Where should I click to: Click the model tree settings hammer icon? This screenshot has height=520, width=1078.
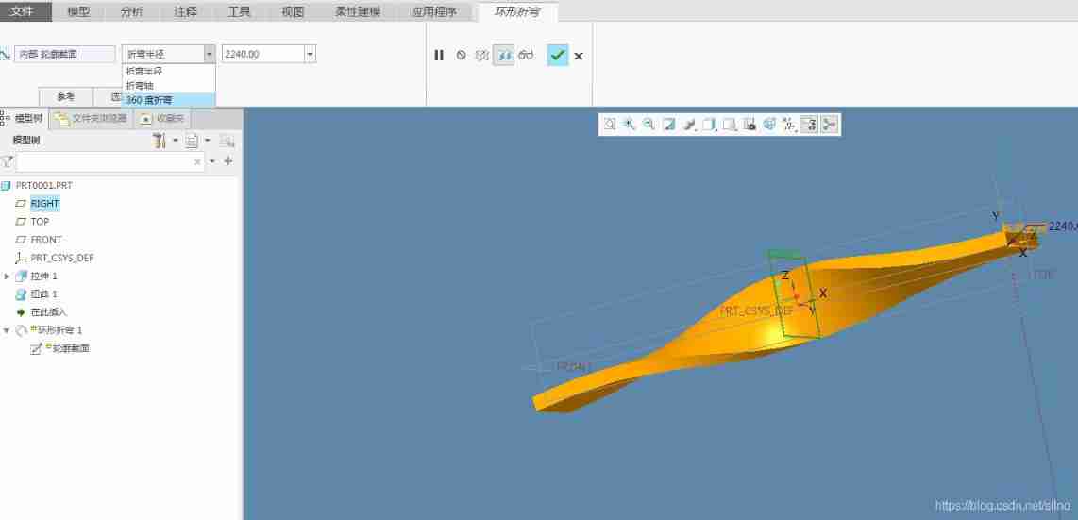click(160, 141)
